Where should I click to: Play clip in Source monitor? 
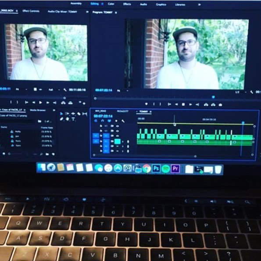click(40, 103)
